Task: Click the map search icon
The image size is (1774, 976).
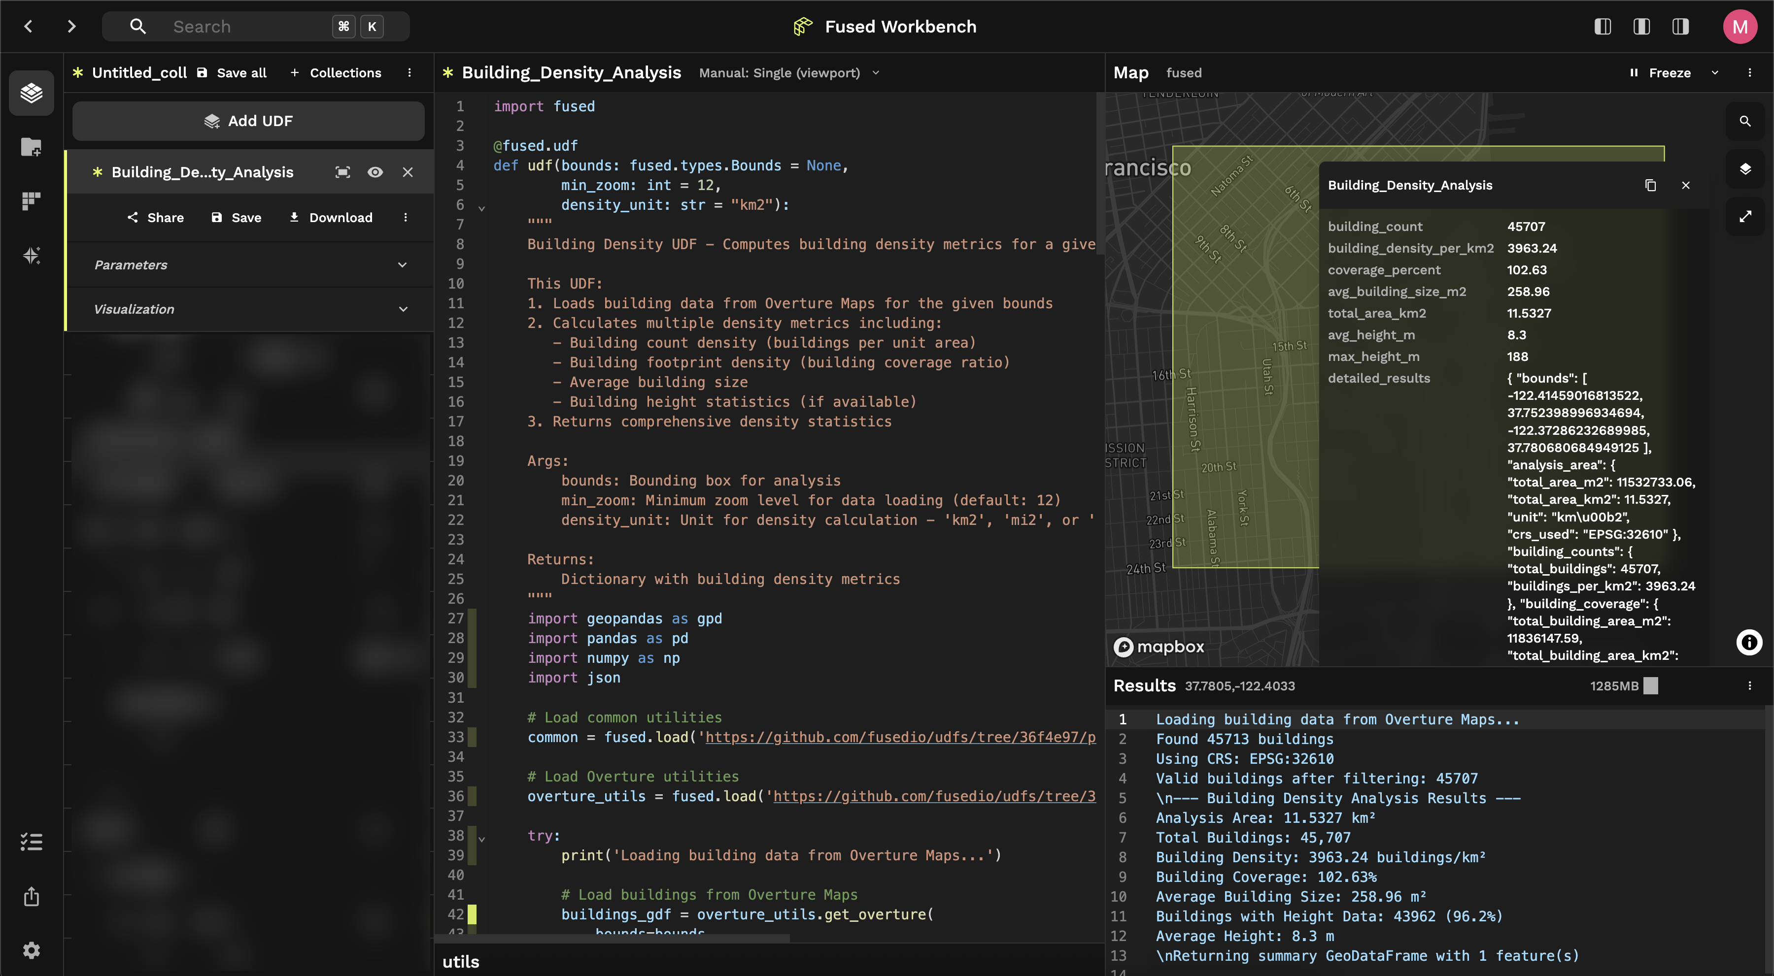Action: click(x=1745, y=121)
